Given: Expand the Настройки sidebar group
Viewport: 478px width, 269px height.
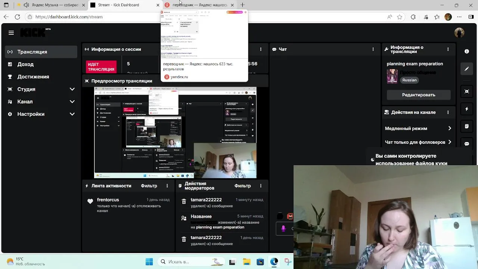Looking at the screenshot, I should pyautogui.click(x=41, y=114).
